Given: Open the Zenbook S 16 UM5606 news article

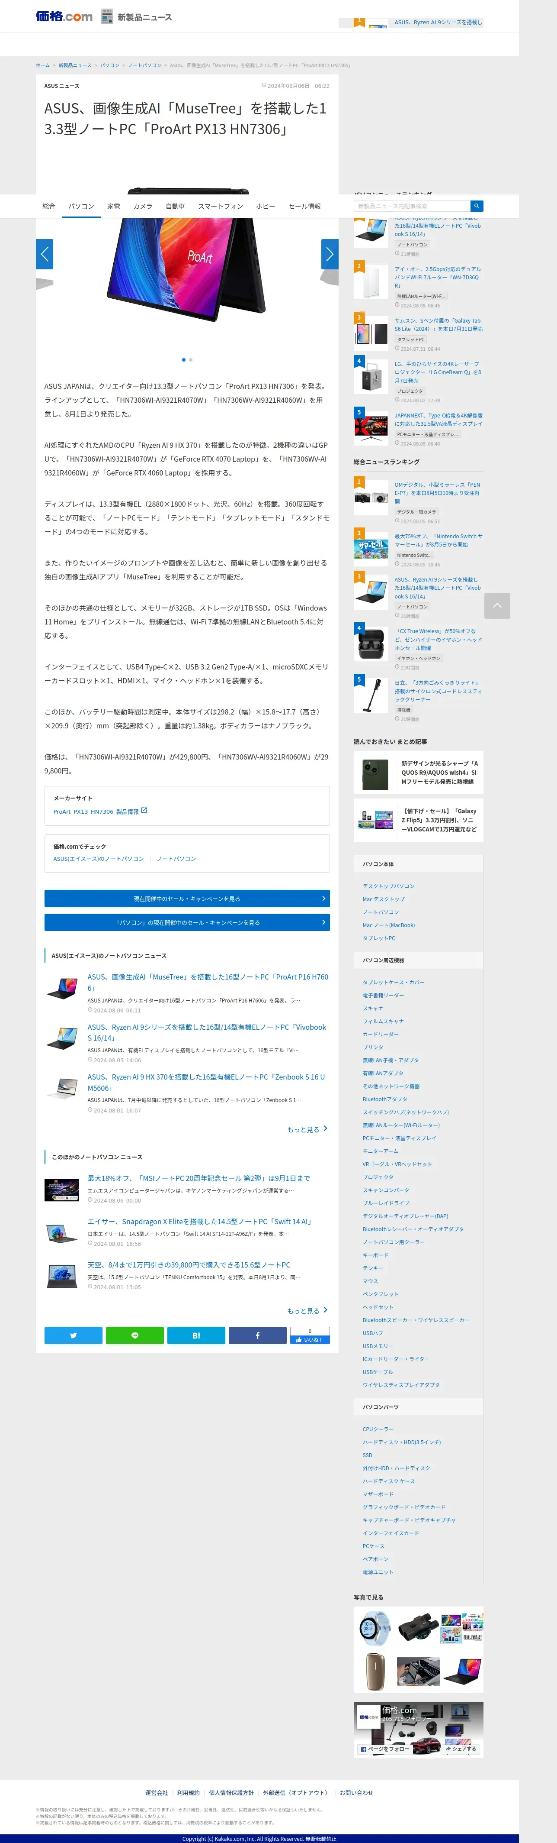Looking at the screenshot, I should click(x=206, y=1082).
